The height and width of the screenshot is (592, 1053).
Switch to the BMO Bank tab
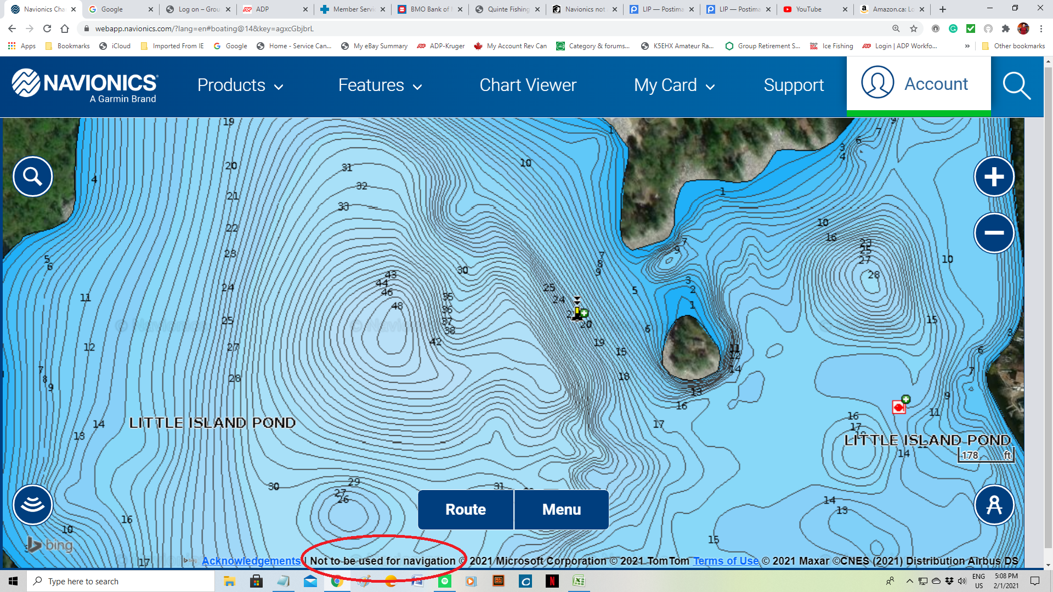(x=431, y=9)
